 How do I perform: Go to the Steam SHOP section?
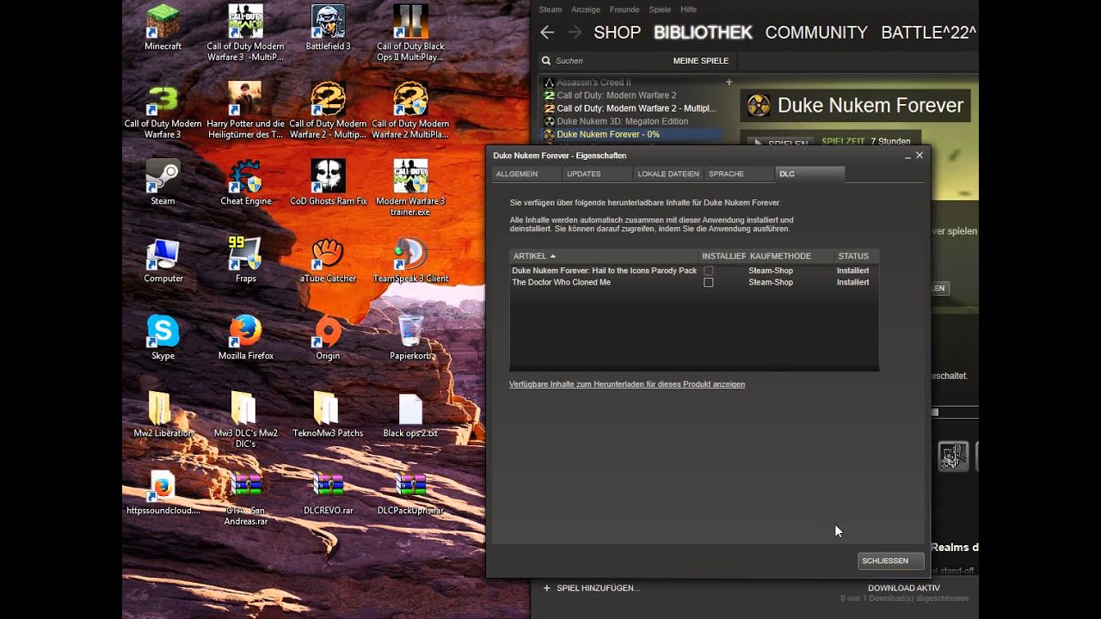pos(618,33)
